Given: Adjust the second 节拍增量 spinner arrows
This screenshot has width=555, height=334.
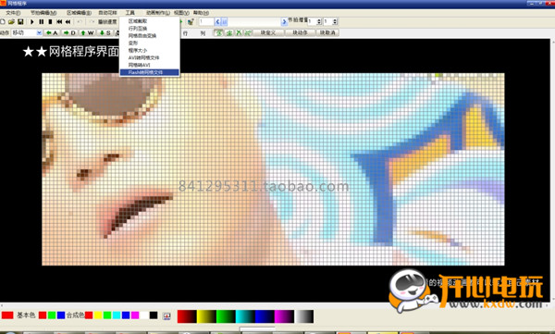Looking at the screenshot, I should 335,22.
